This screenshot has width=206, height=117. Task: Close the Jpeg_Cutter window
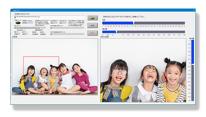pos(193,10)
